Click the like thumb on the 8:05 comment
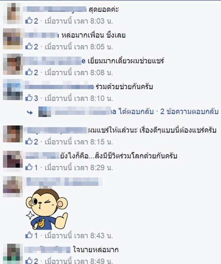This screenshot has width=221, height=264. tap(29, 46)
